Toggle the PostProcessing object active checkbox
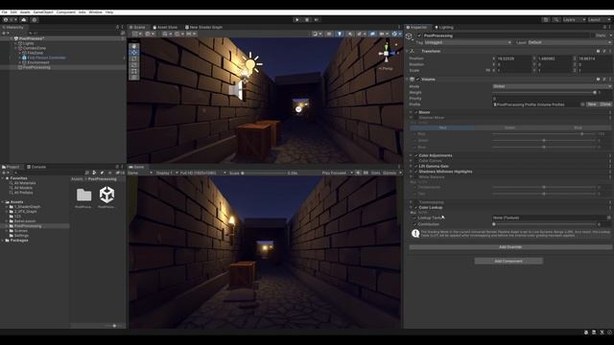This screenshot has height=345, width=614. pyautogui.click(x=419, y=35)
